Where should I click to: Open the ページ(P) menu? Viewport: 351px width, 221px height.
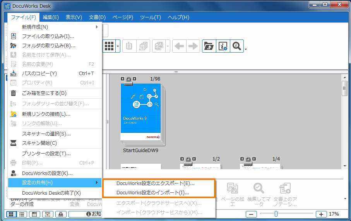tap(123, 17)
